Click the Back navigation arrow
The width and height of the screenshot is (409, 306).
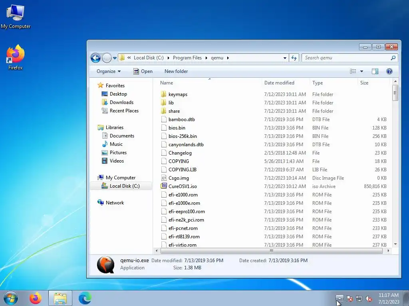[x=95, y=58]
